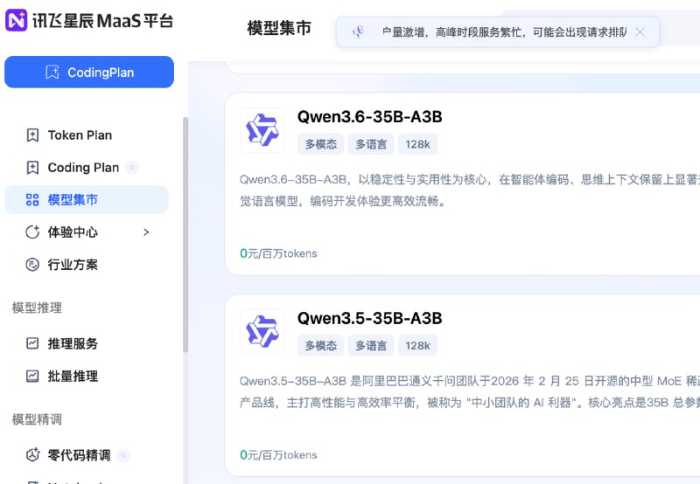
Task: Click the 批量推理 chart icon
Action: [32, 377]
